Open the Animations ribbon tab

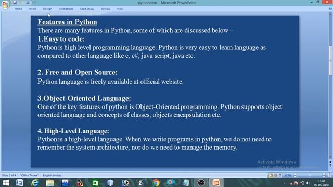pos(66,9)
